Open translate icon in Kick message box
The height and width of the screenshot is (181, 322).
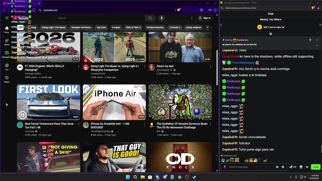[x=277, y=167]
